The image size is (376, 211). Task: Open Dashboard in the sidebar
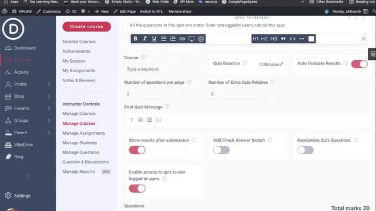25,48
